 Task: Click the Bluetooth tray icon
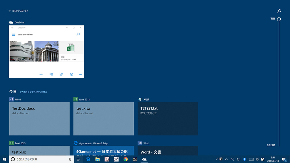(244, 159)
